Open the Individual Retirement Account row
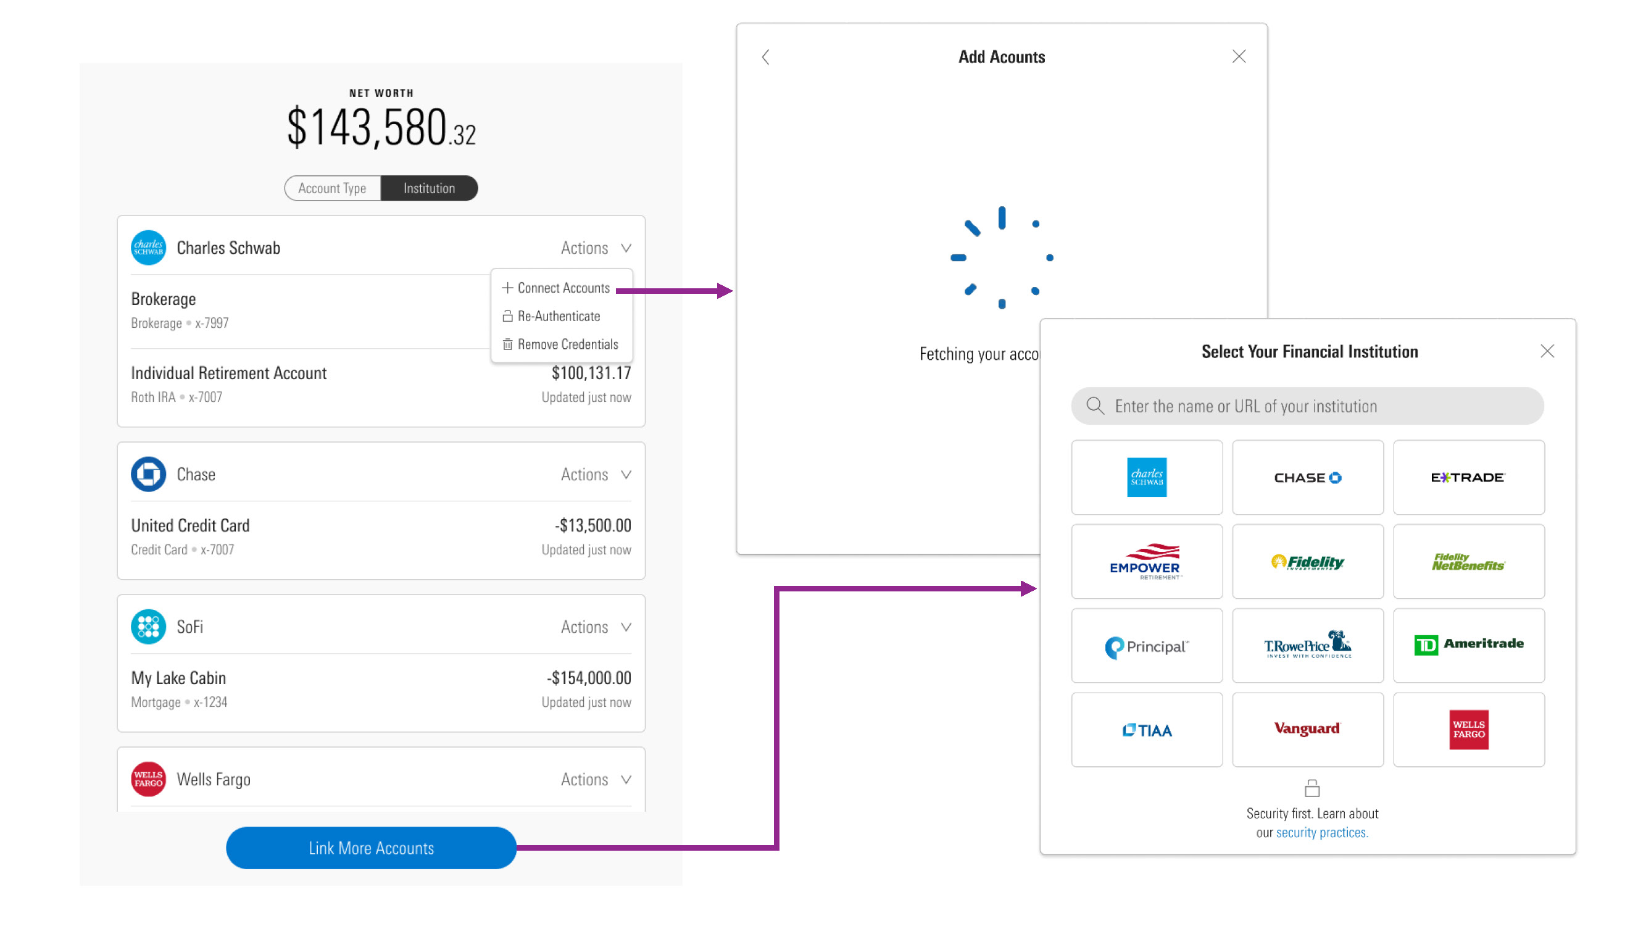 tap(381, 385)
